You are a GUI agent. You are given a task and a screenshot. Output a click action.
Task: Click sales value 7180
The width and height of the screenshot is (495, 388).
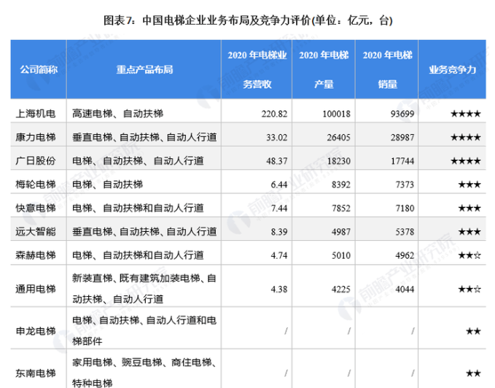(405, 209)
